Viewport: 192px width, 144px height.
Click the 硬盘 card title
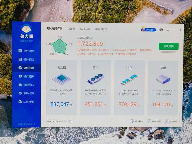click(x=163, y=68)
